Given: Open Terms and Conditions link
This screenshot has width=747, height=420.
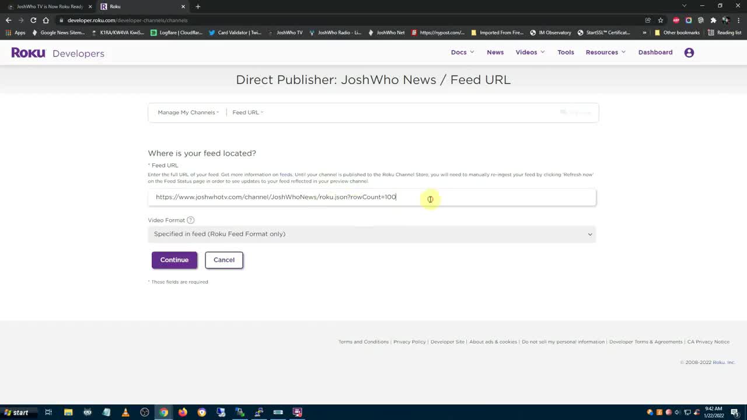Looking at the screenshot, I should (364, 342).
